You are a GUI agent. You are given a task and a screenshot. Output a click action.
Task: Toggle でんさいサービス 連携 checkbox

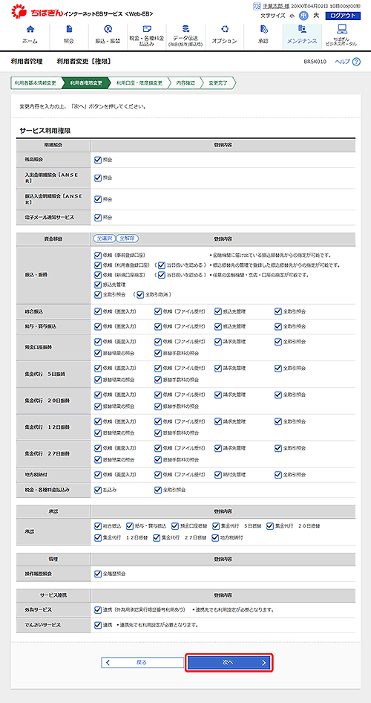coord(98,624)
